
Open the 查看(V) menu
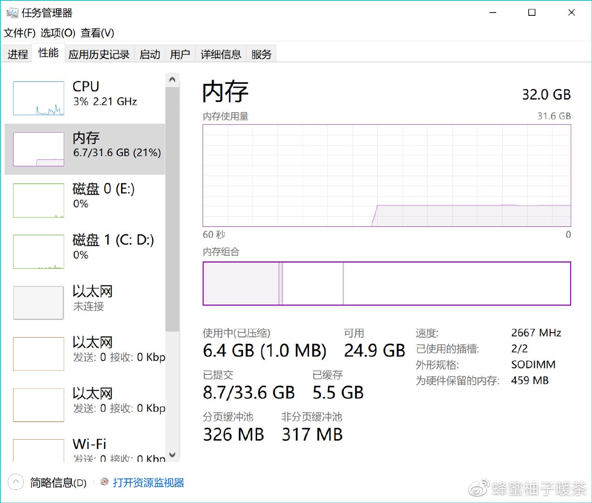coord(97,33)
